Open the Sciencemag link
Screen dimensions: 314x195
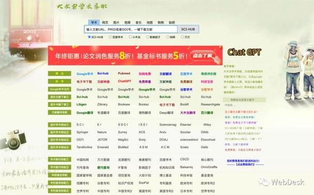tap(168, 125)
